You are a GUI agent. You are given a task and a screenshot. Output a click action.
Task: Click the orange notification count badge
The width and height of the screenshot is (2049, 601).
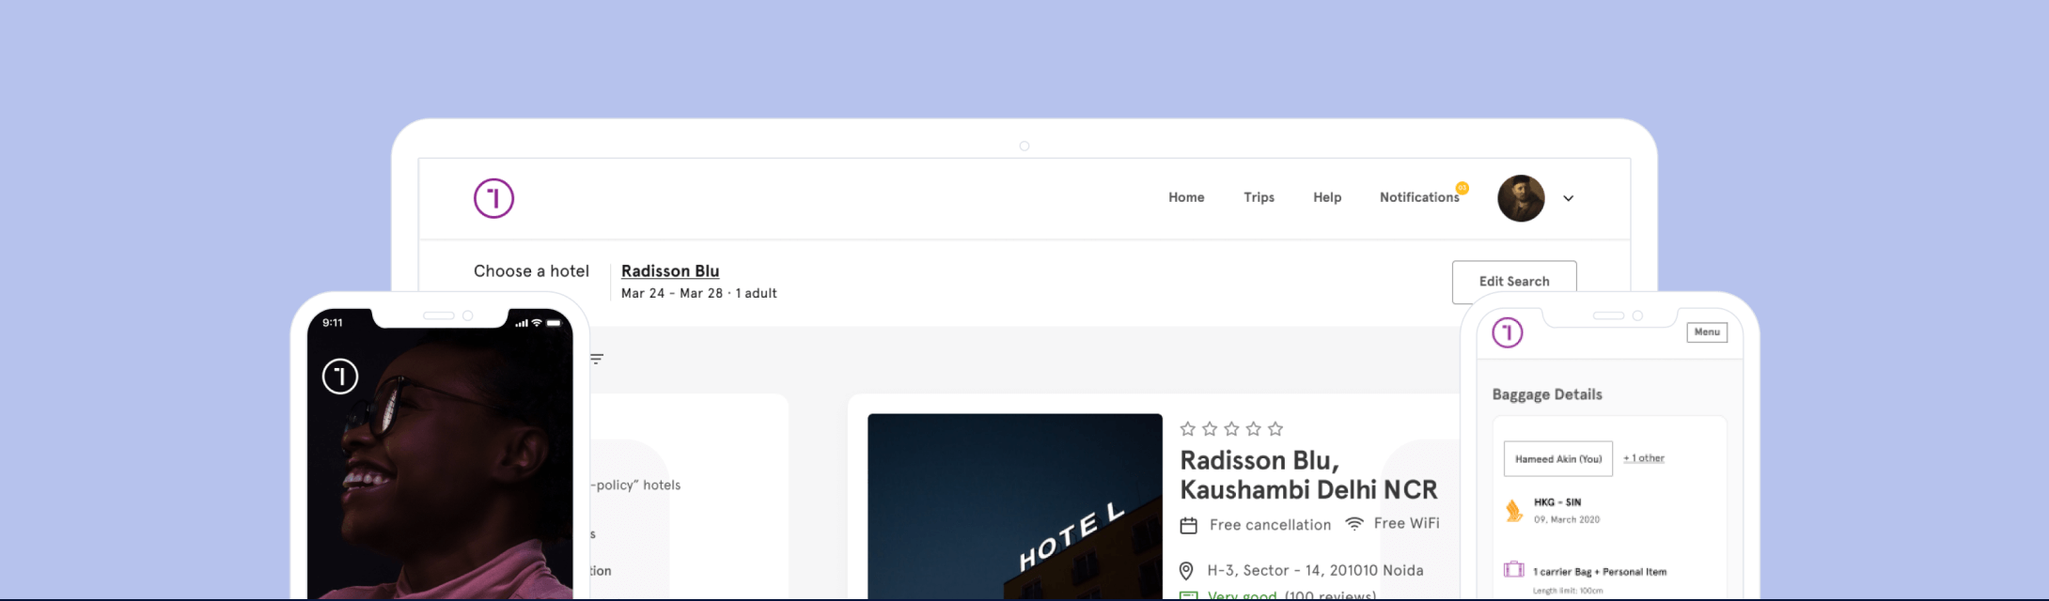point(1462,188)
